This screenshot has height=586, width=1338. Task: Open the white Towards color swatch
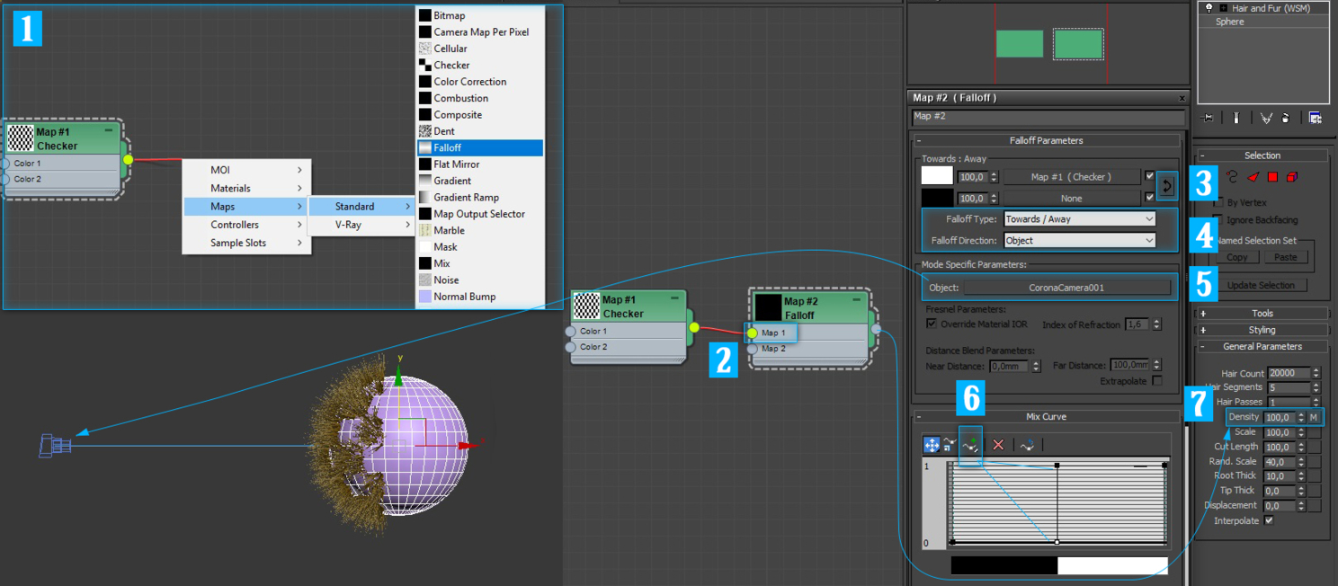(937, 176)
